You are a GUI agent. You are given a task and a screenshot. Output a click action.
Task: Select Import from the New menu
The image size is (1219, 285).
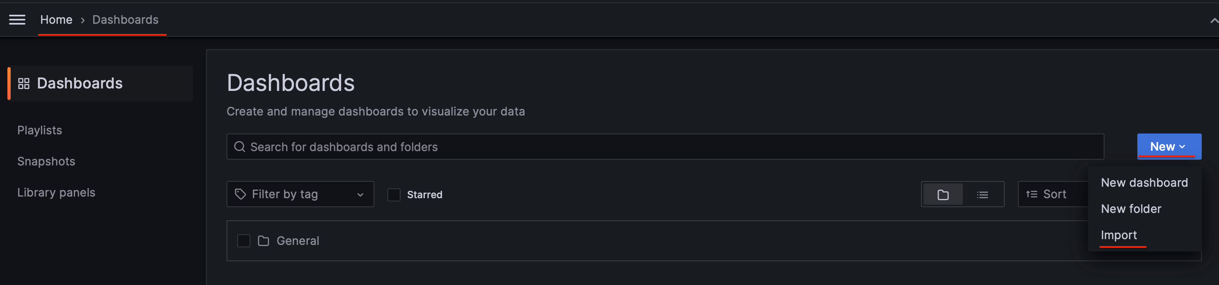click(1118, 235)
